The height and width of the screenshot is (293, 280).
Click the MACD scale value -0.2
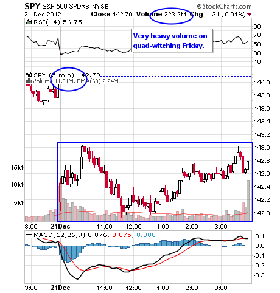point(259,266)
